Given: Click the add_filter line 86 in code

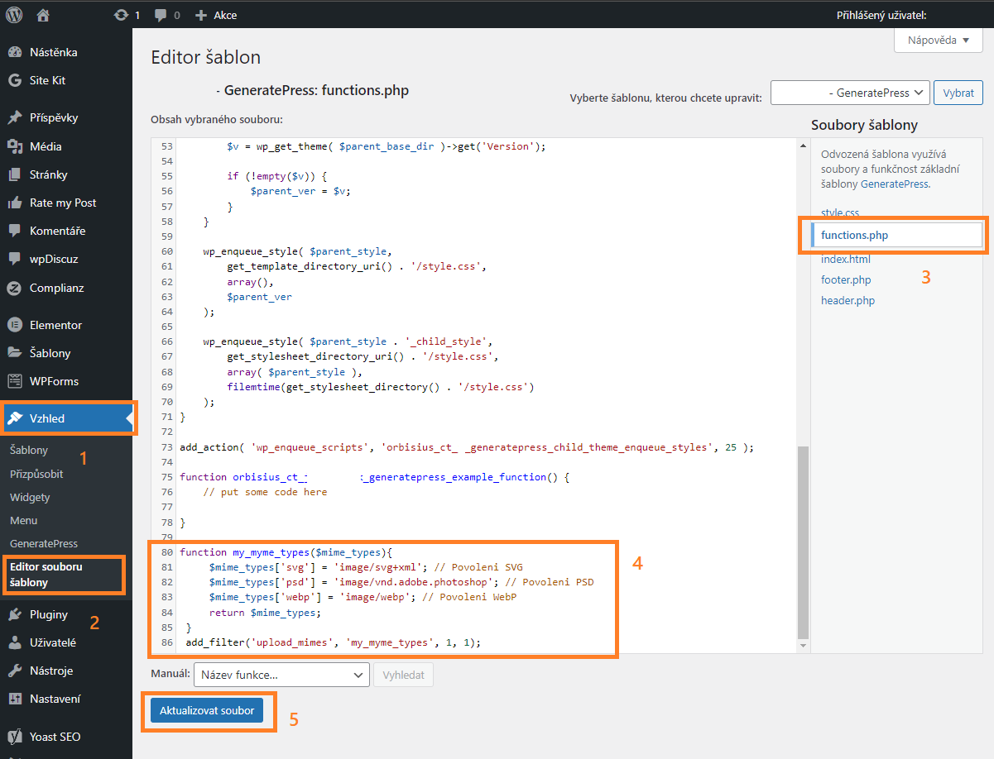Looking at the screenshot, I should 334,642.
